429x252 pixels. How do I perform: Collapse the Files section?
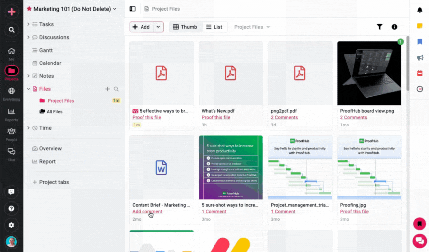tap(28, 89)
